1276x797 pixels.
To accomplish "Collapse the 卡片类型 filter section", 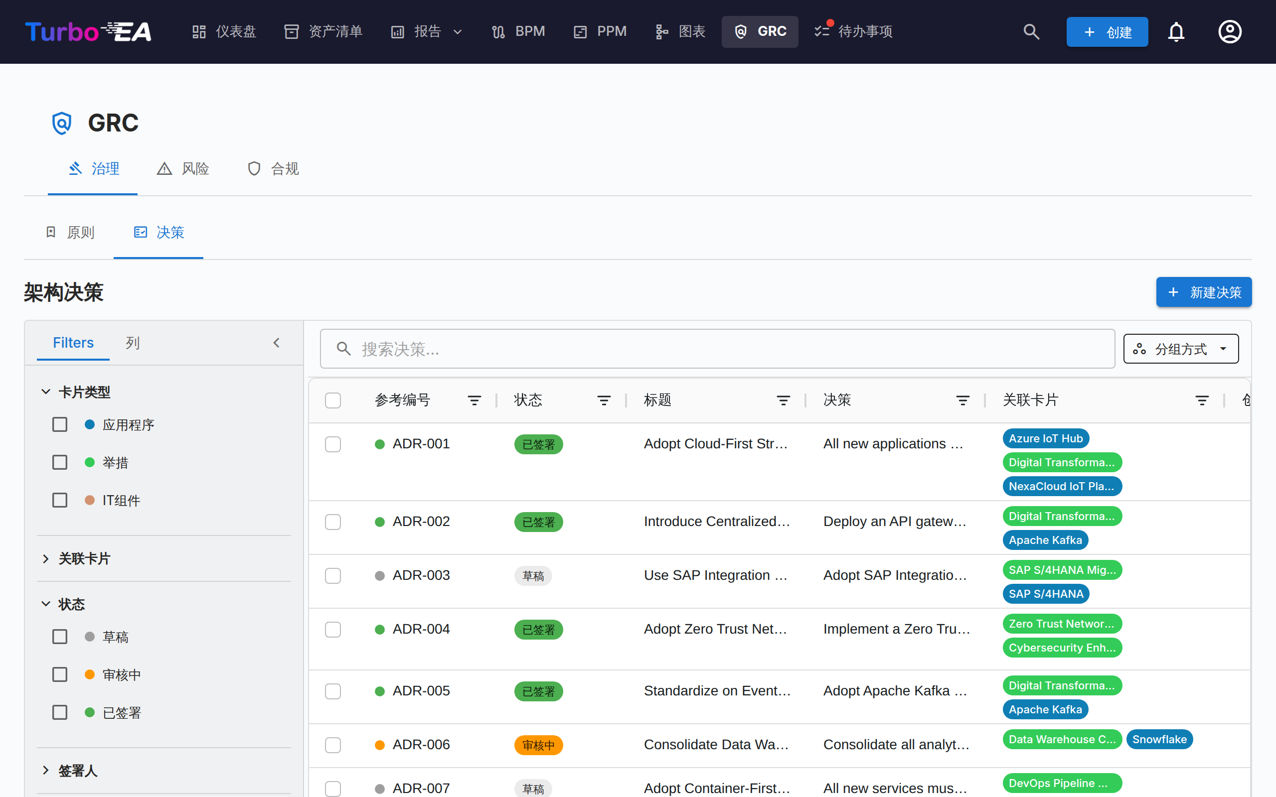I will pos(75,392).
